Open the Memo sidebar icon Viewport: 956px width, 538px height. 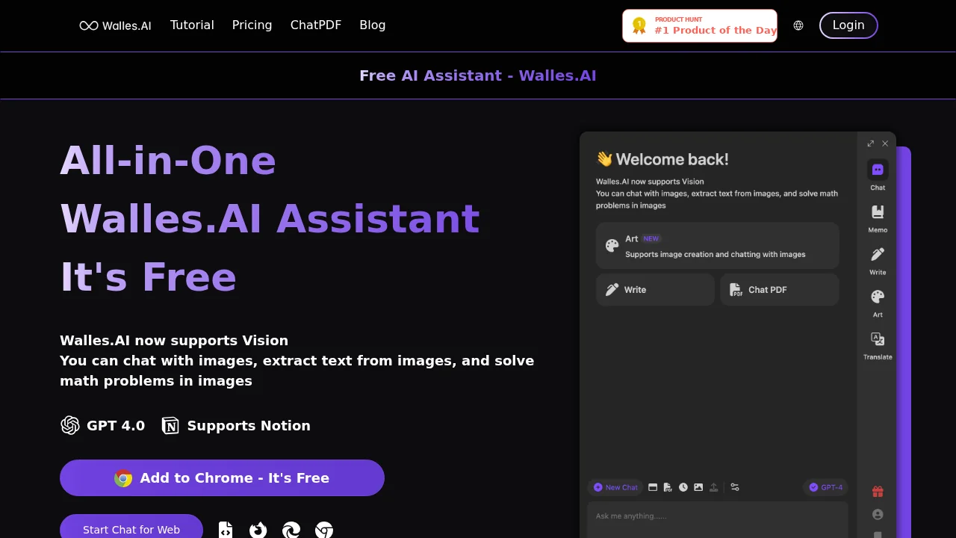pyautogui.click(x=878, y=213)
